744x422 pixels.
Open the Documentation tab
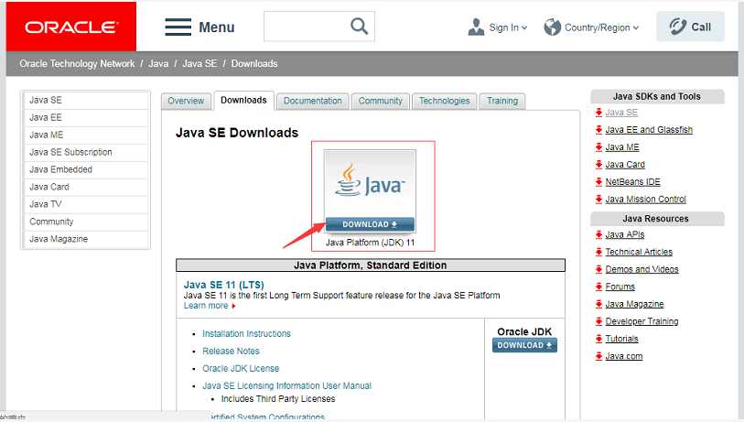point(313,101)
